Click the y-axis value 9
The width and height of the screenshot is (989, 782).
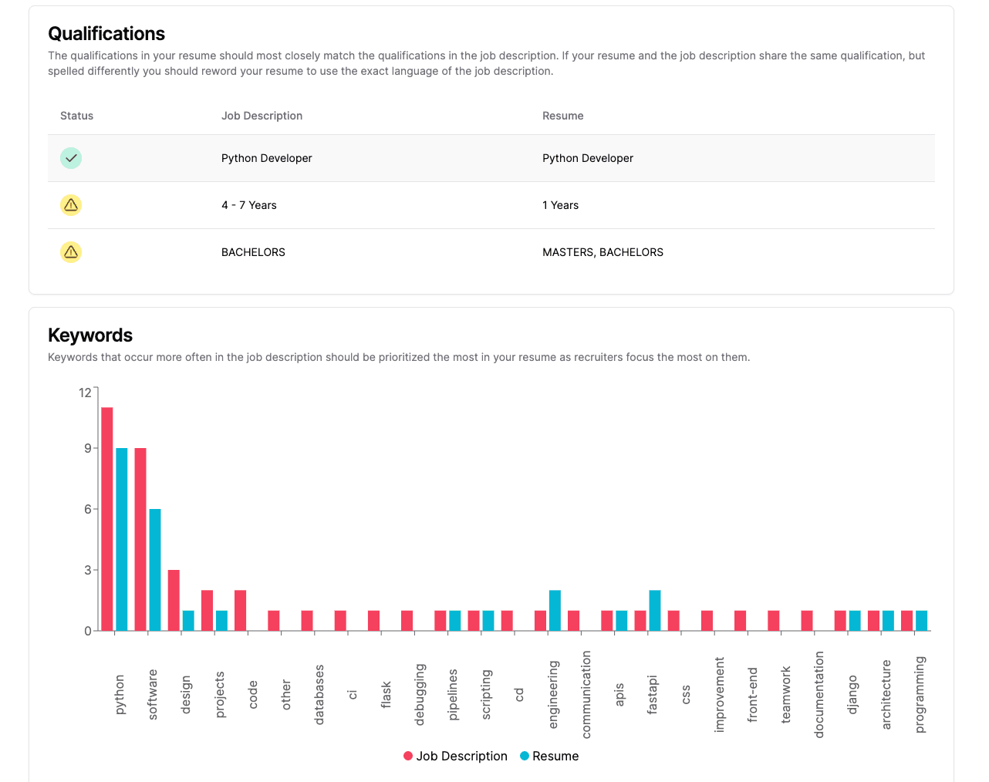click(88, 448)
